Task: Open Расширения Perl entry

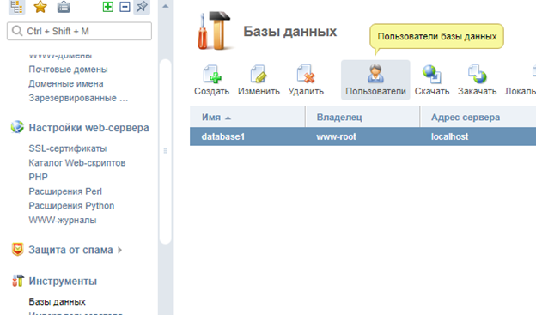Action: [65, 191]
